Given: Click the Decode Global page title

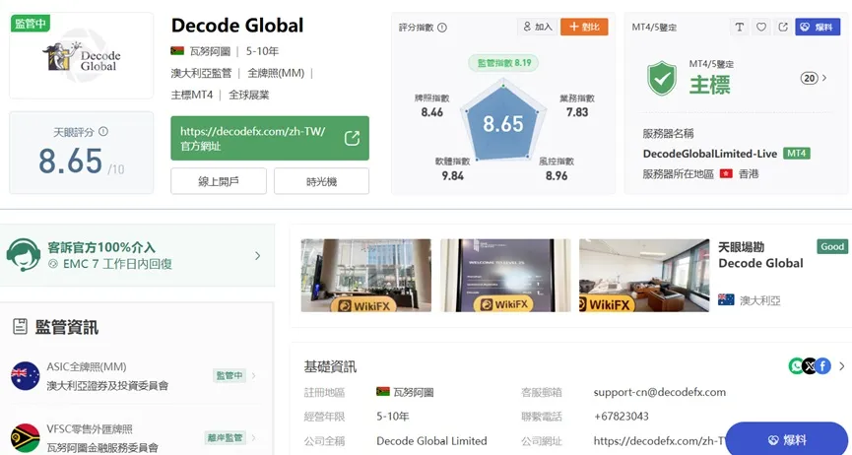Looking at the screenshot, I should (237, 25).
